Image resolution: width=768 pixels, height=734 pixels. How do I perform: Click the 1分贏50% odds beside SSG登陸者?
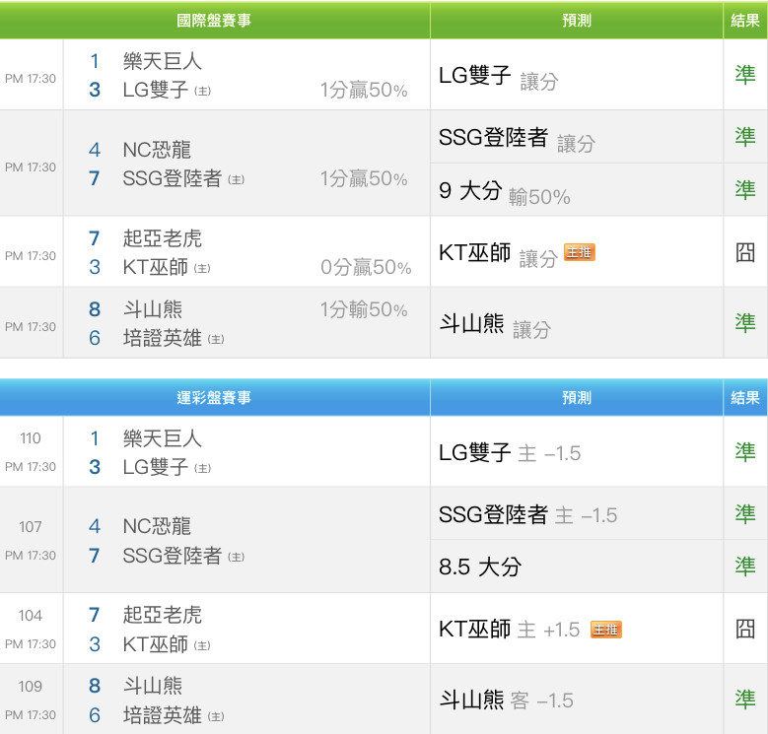(364, 178)
